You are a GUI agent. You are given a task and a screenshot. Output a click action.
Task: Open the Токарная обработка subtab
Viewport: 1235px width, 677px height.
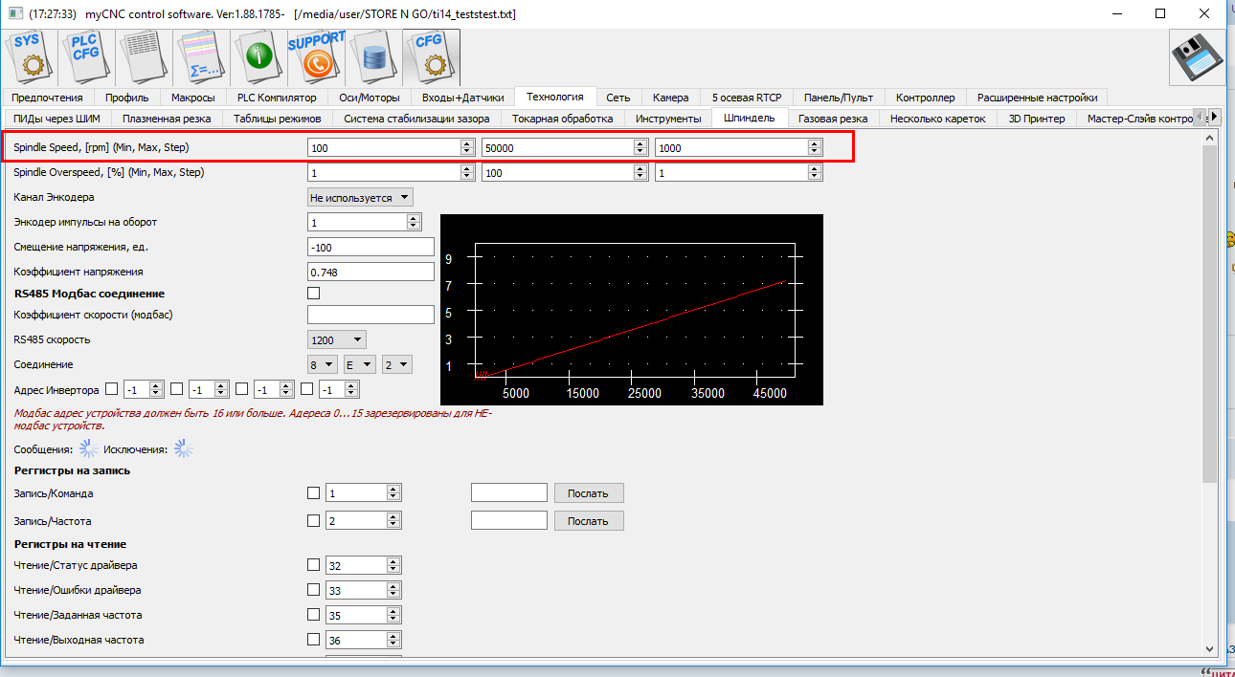tap(562, 119)
